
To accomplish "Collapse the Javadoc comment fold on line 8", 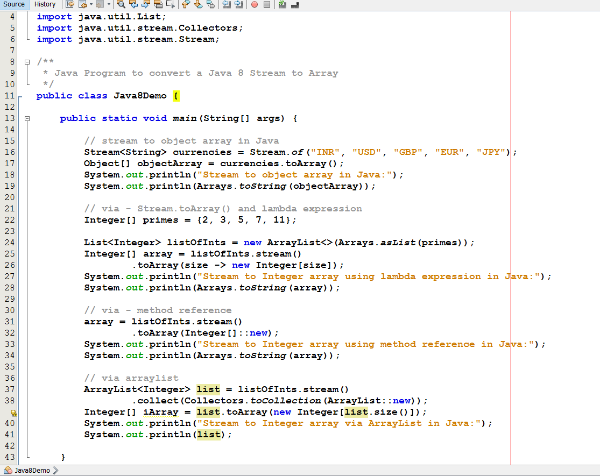I will (27, 61).
